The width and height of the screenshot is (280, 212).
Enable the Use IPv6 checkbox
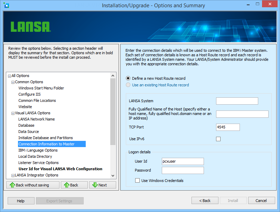pyautogui.click(x=218, y=139)
